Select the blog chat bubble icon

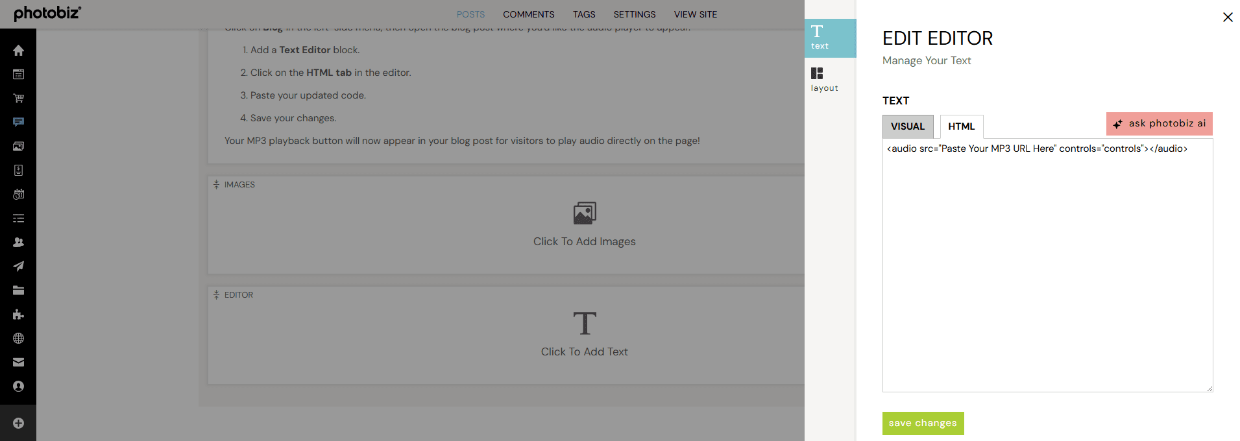click(x=18, y=122)
